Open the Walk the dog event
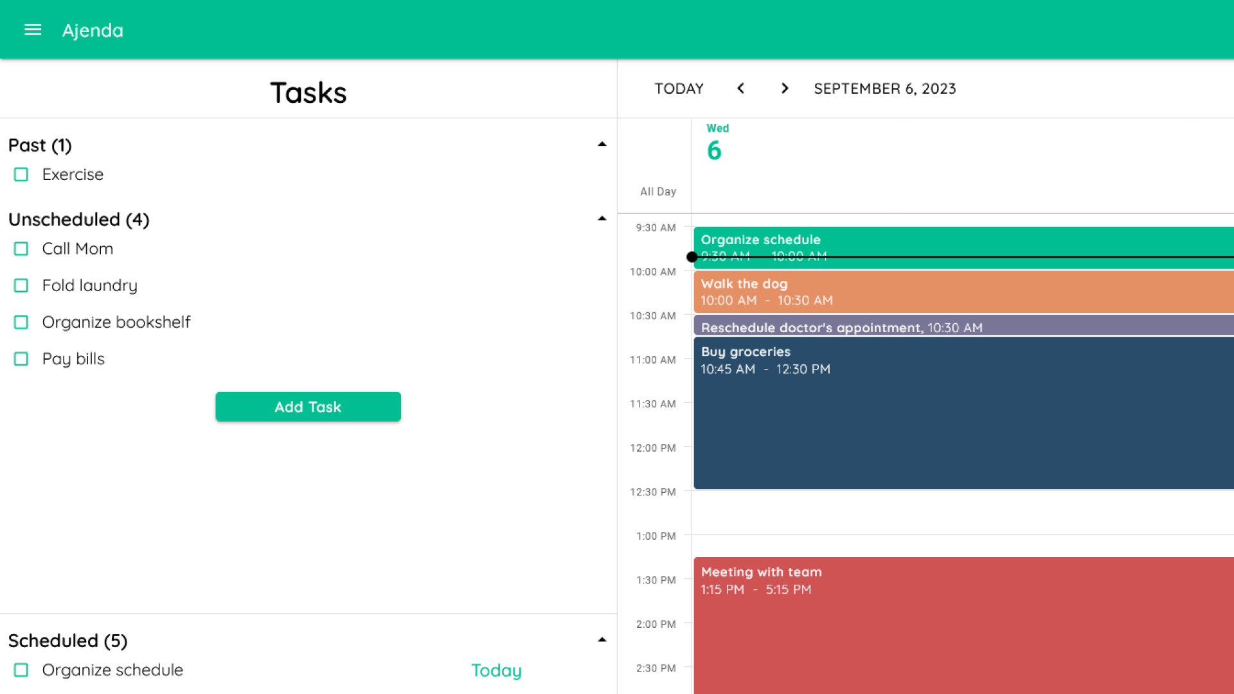1234x694 pixels. click(x=963, y=292)
